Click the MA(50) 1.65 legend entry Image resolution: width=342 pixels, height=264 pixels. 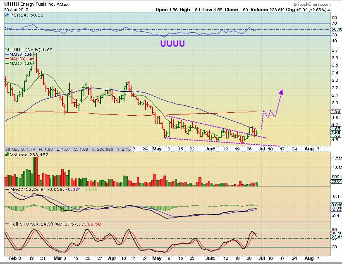(x=19, y=55)
